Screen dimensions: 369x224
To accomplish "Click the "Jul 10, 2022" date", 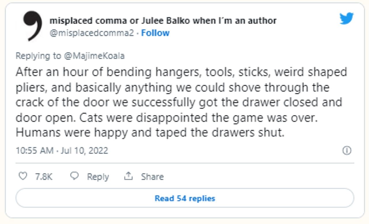I will (84, 150).
